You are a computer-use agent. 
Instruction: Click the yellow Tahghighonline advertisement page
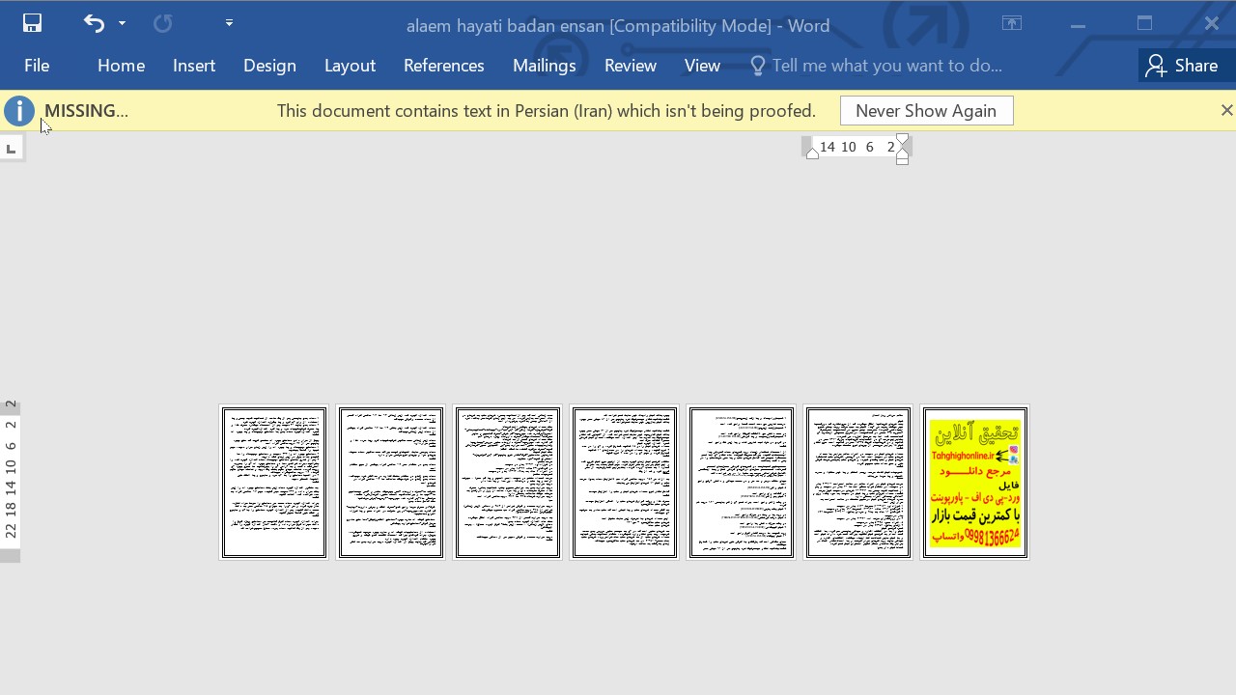(975, 483)
